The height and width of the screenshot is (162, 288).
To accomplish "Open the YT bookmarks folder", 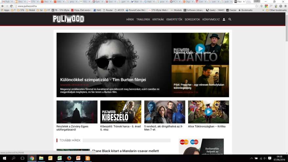I will click(47, 10).
